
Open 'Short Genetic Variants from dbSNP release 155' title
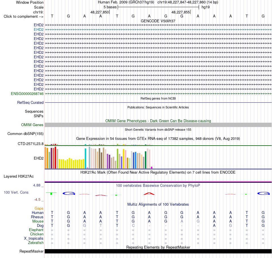(158, 130)
